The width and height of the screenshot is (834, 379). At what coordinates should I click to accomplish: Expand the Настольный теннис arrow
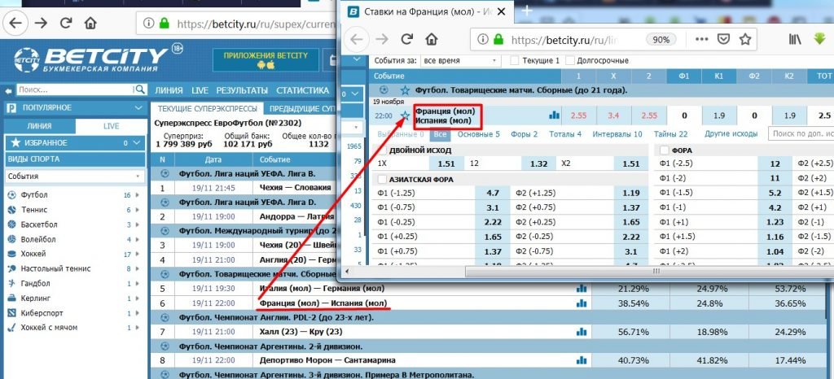138,268
